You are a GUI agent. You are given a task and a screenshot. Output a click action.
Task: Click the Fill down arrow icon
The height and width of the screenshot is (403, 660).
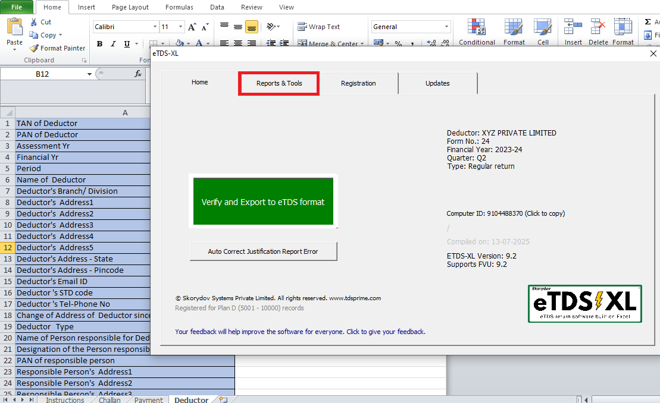[x=648, y=35]
